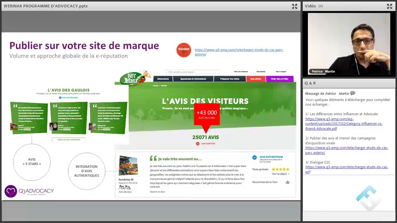Open Mon compte on the Parc Astérix site
397x223 pixels.
coord(281,72)
